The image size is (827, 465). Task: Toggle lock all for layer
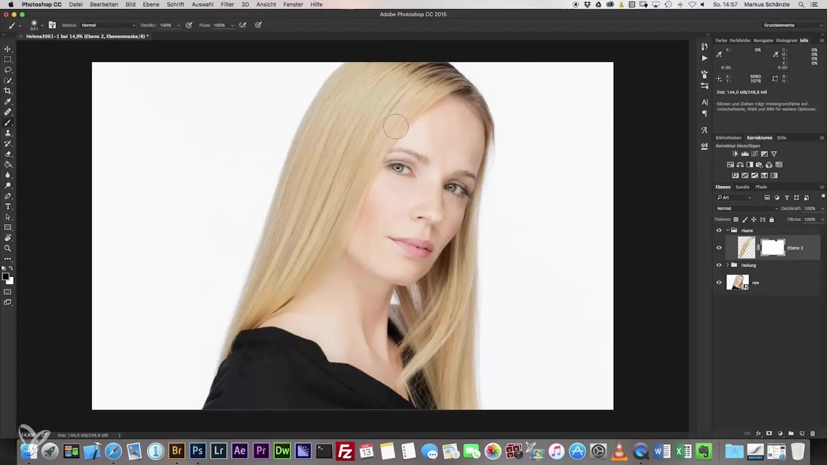pyautogui.click(x=772, y=220)
